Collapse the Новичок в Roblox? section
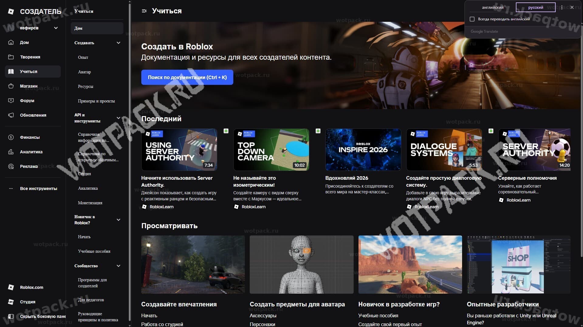Screen dimensions: 583x327 click(x=118, y=220)
